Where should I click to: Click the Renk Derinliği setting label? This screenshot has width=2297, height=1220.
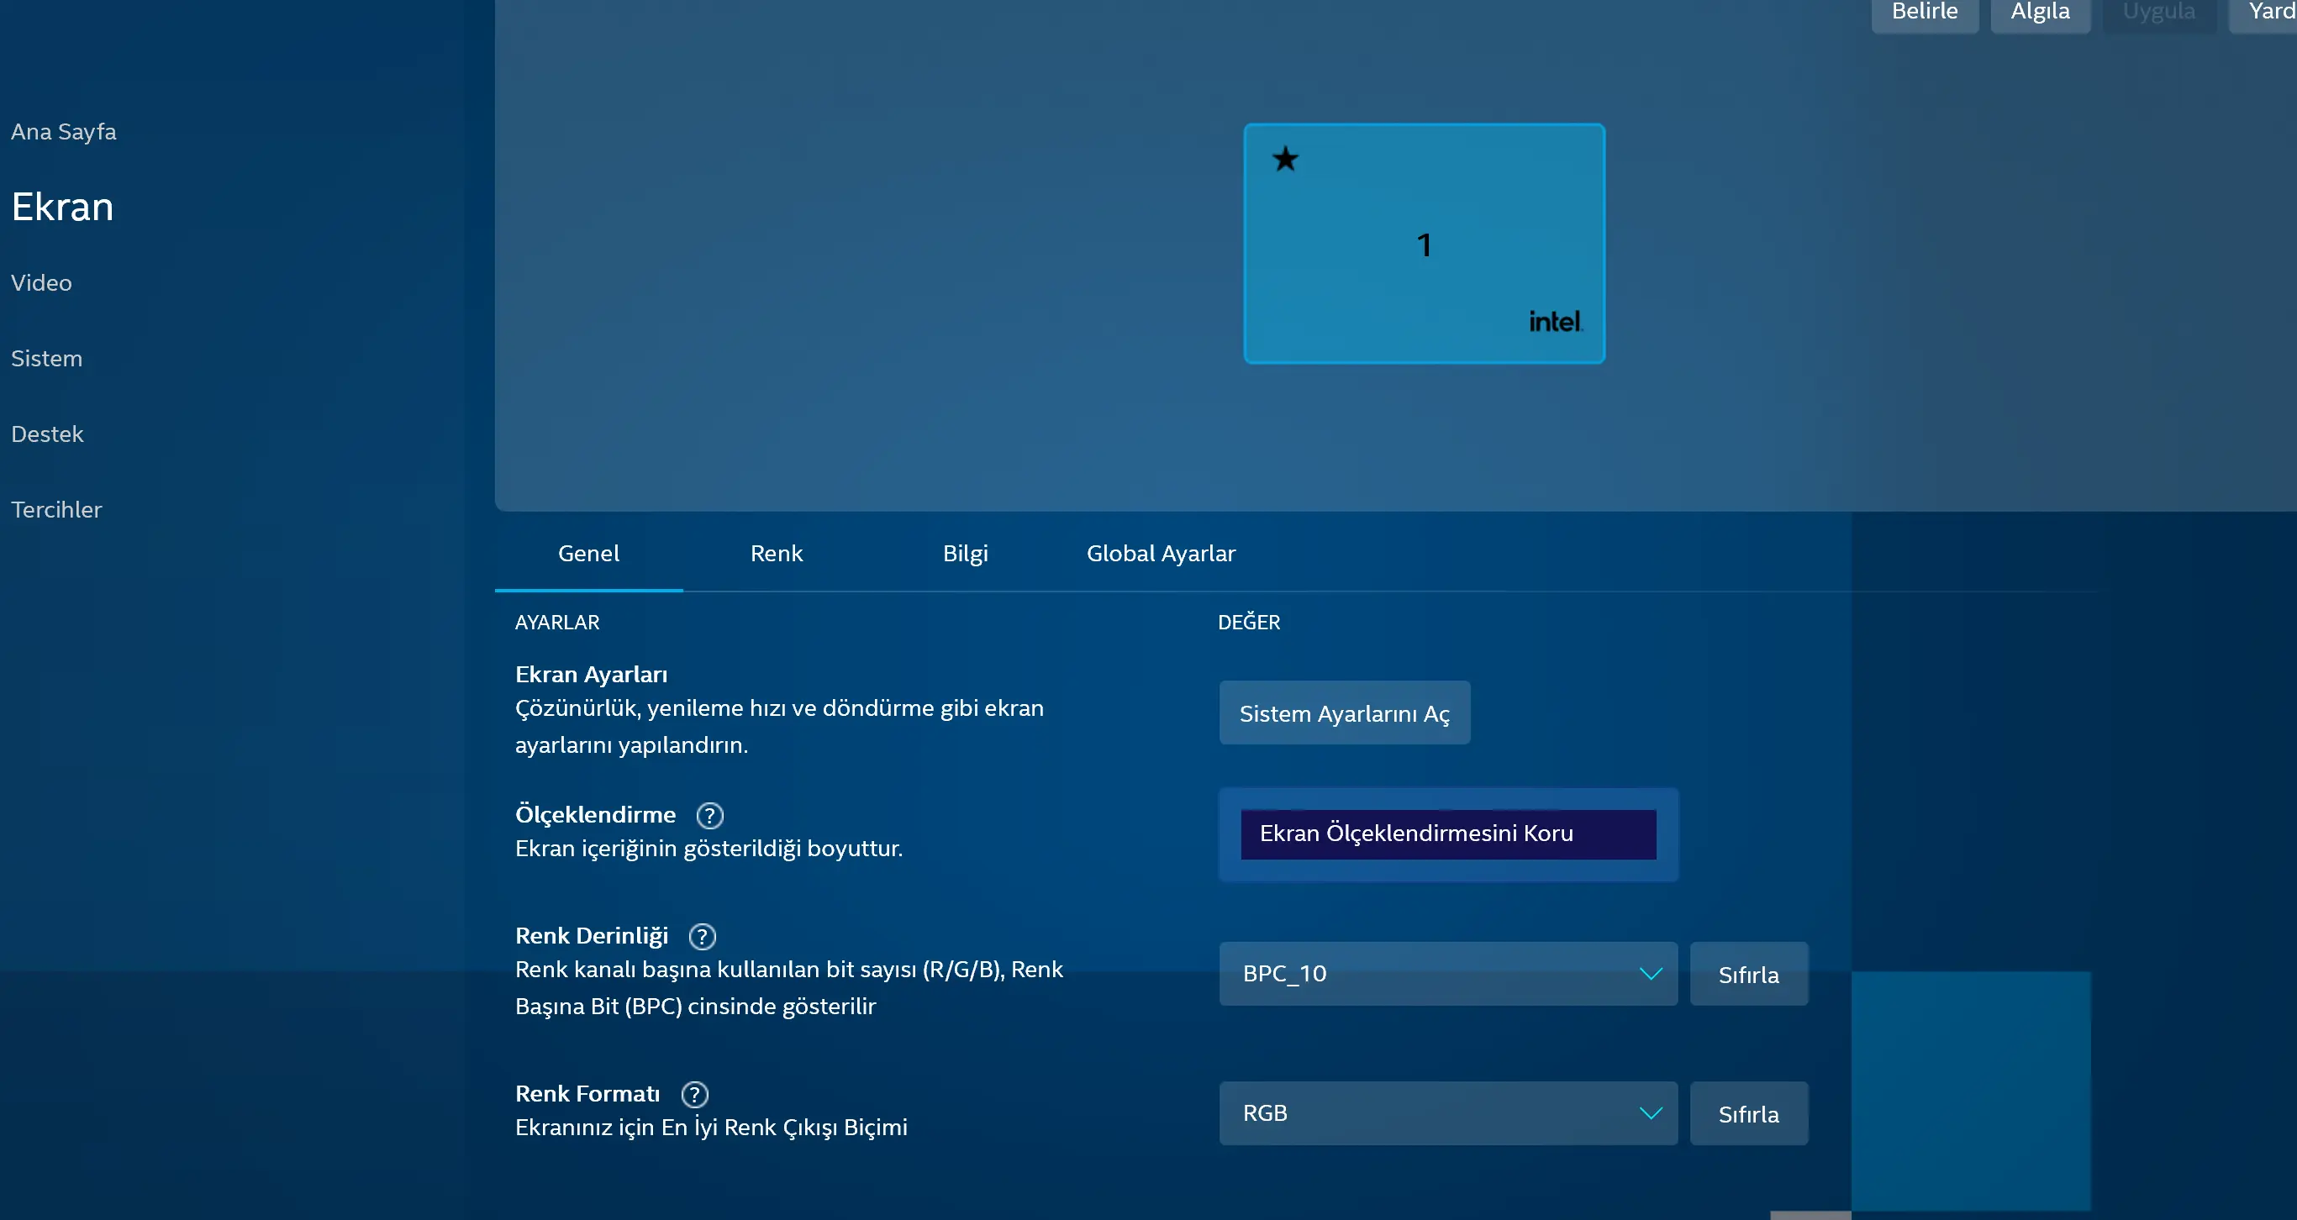[592, 936]
